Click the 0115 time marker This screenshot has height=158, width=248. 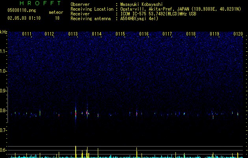pos(120,34)
